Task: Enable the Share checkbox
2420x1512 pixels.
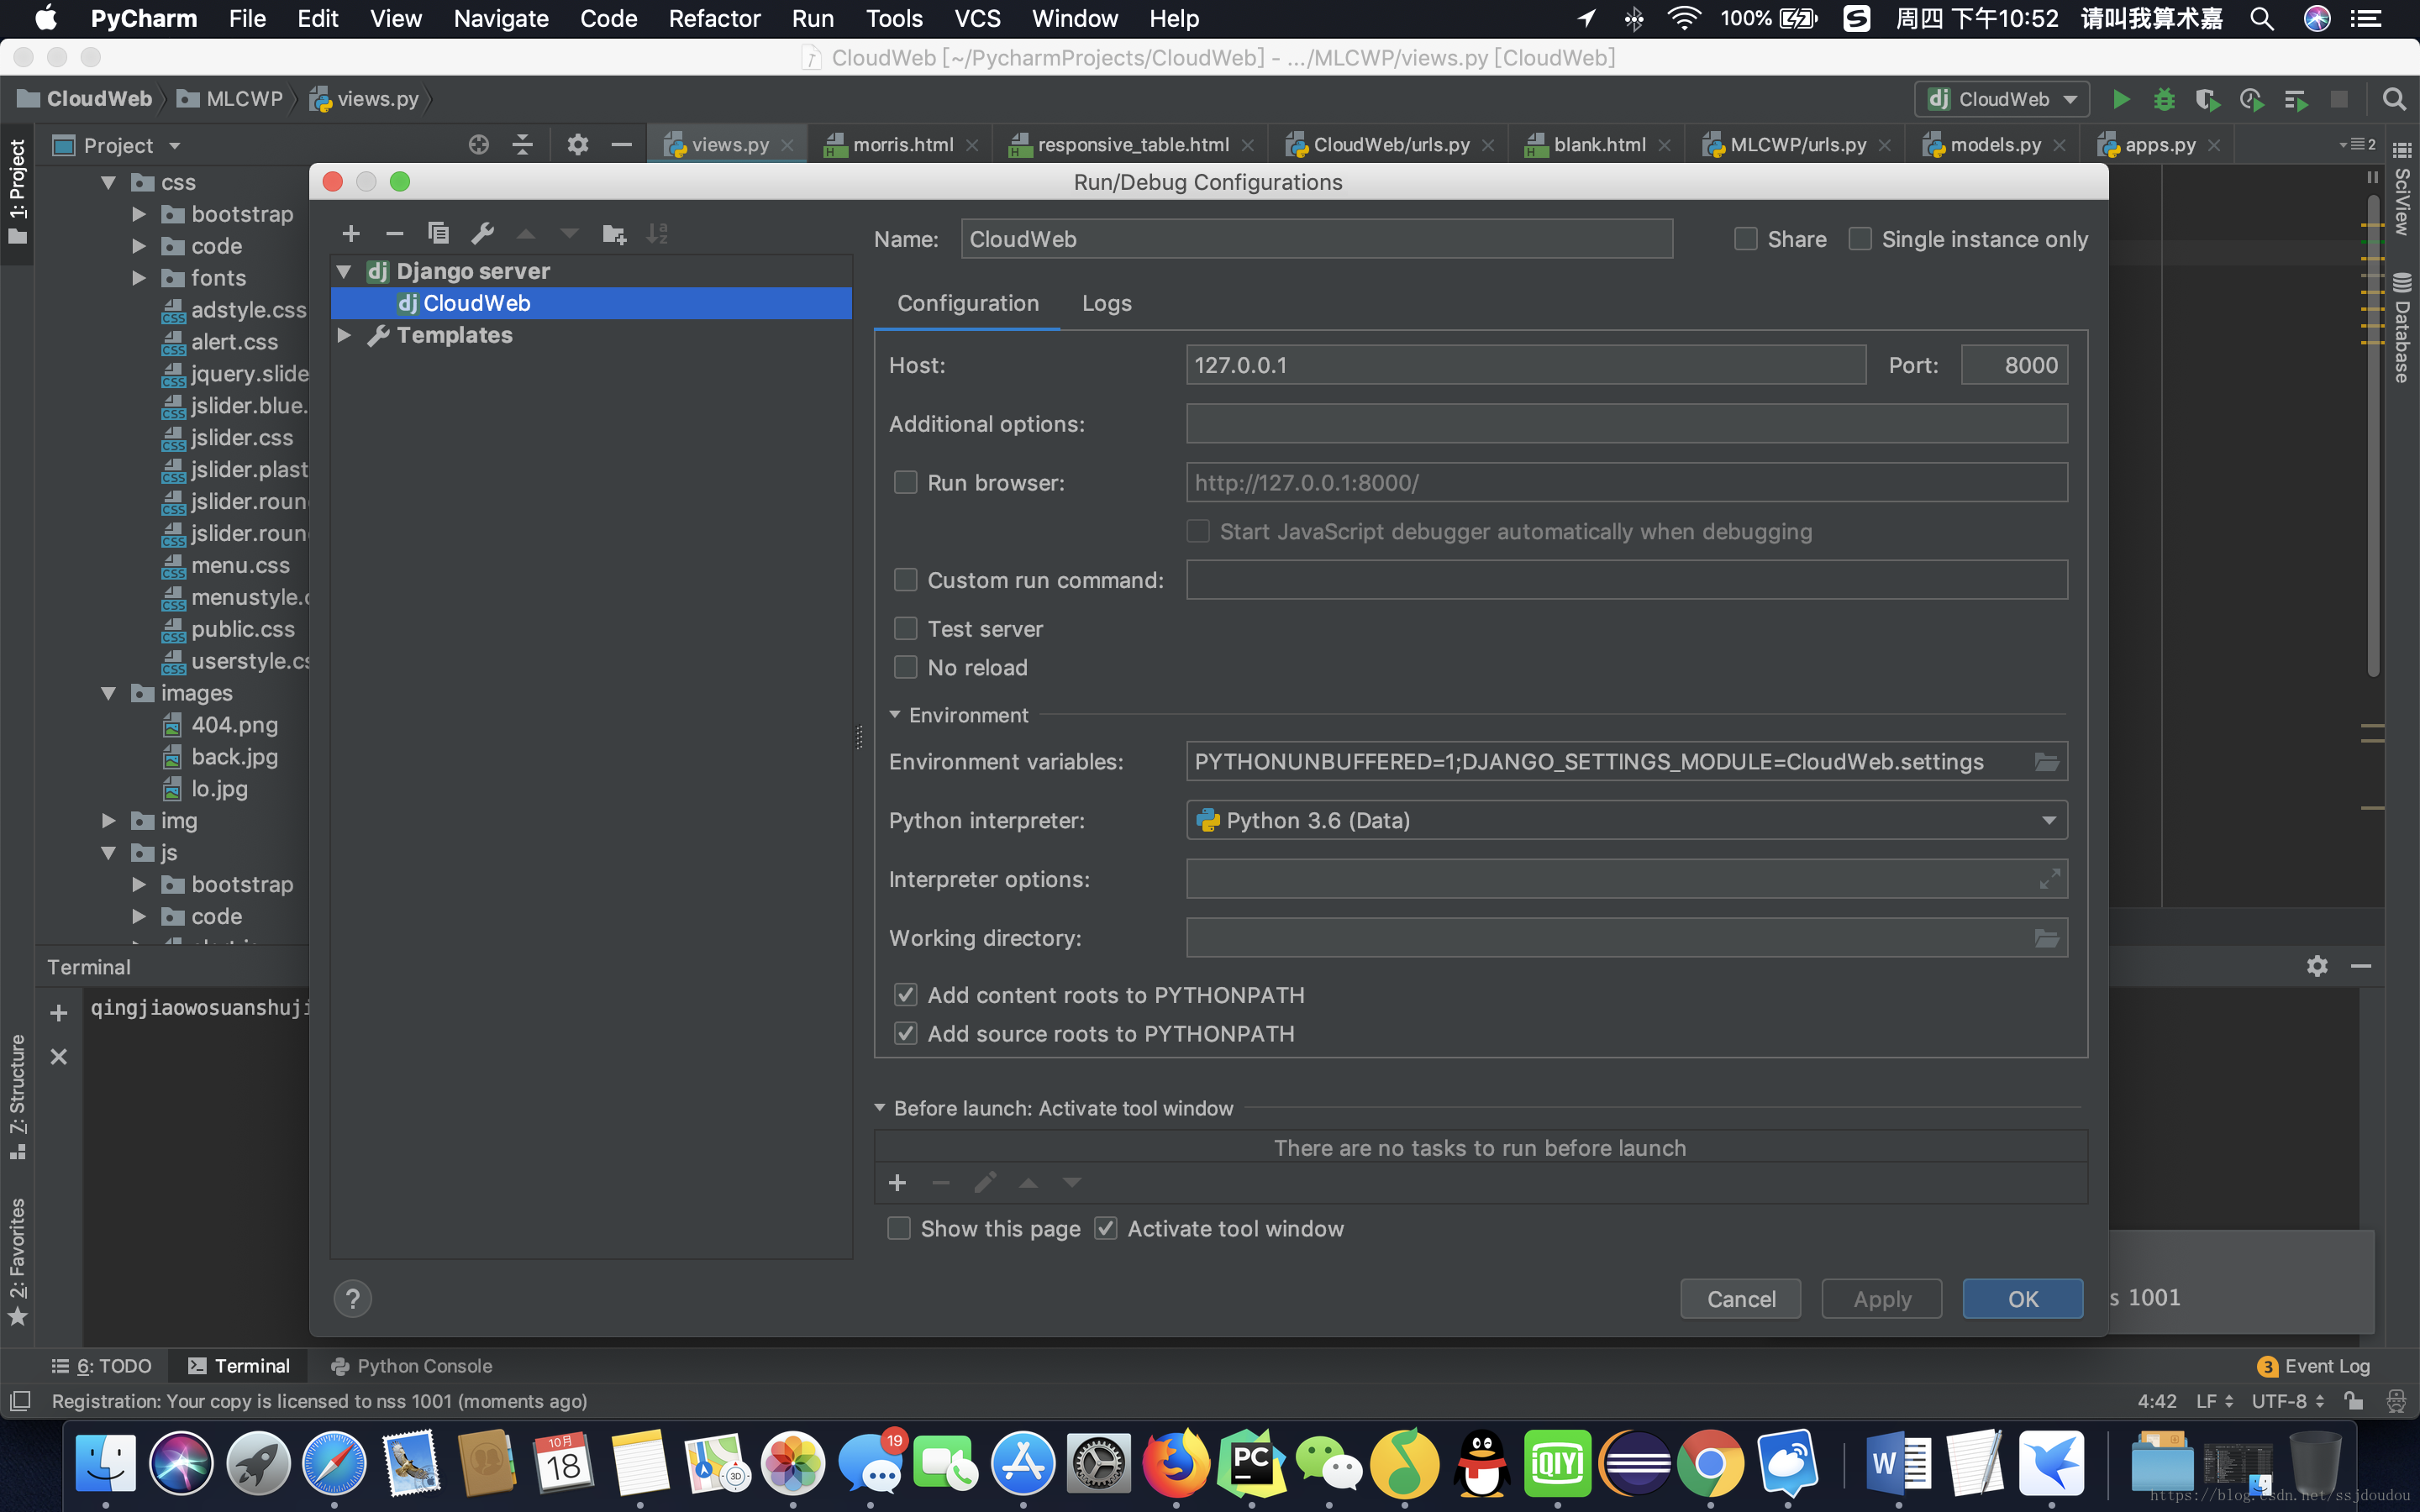Action: click(1745, 239)
